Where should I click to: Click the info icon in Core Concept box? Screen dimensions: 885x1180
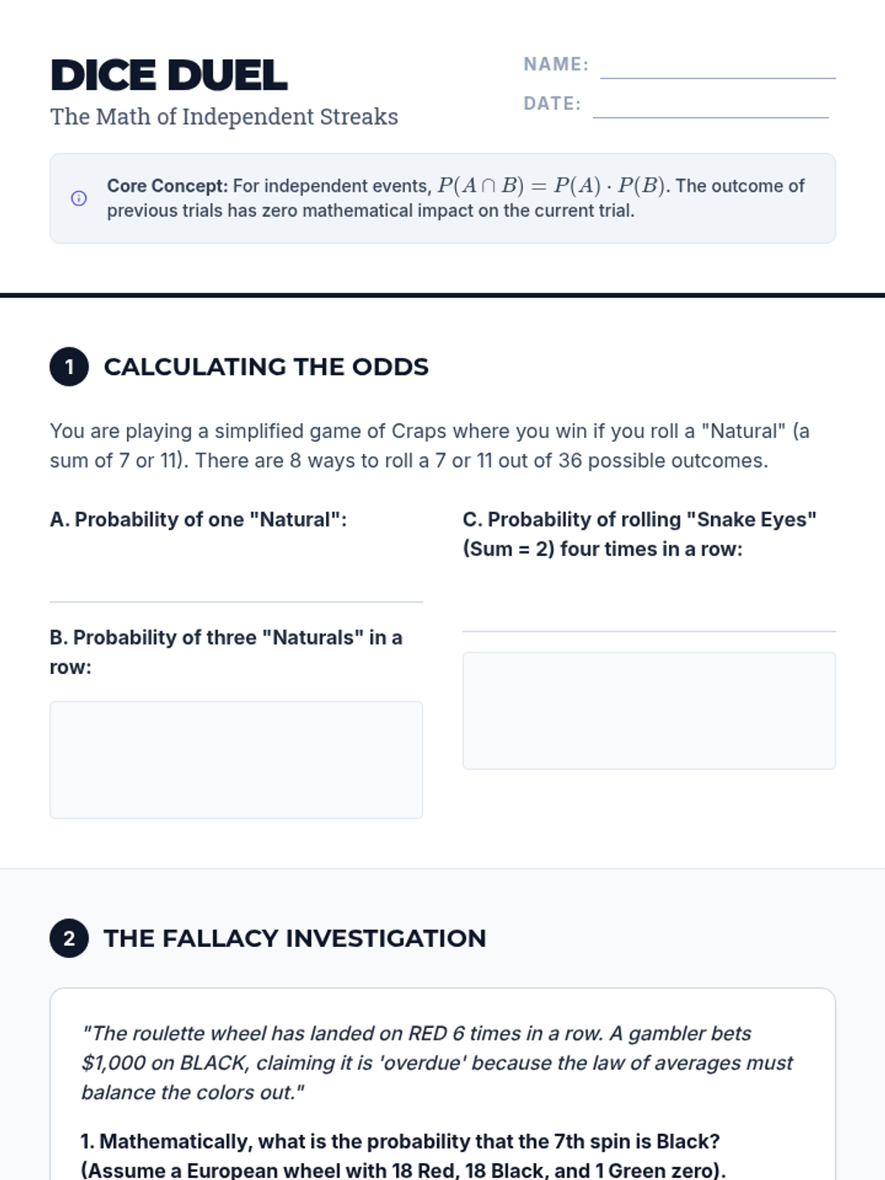79,198
